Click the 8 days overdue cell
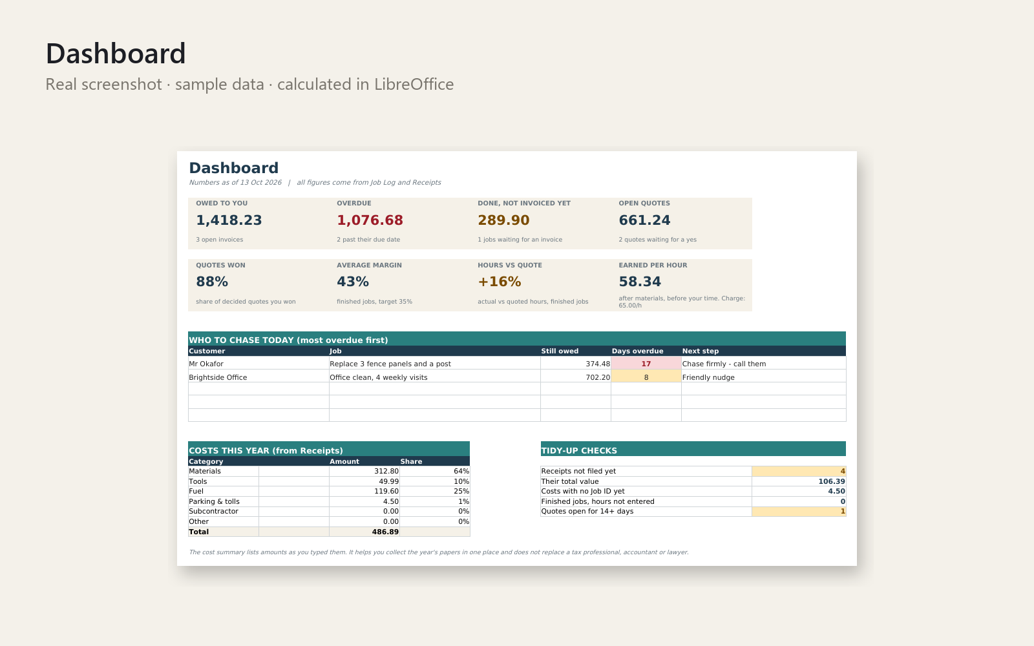The width and height of the screenshot is (1034, 646). [x=646, y=377]
